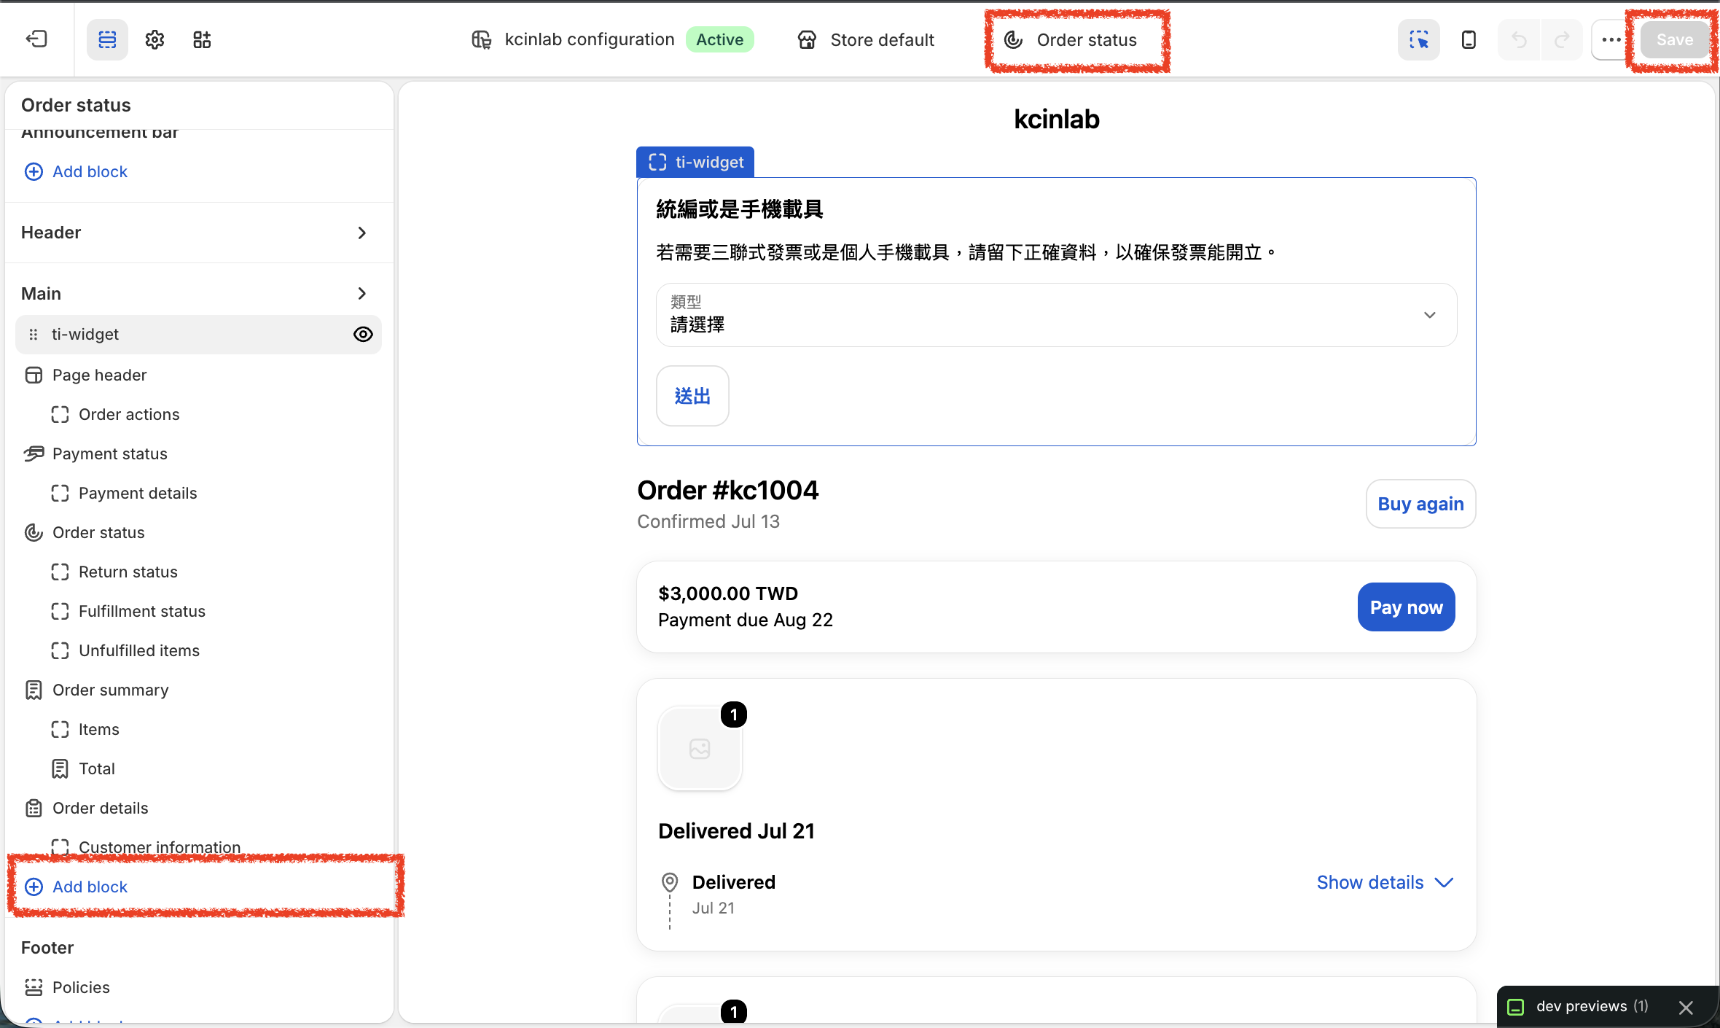Open the 類型 請選擇 dropdown
1720x1028 pixels.
tap(1056, 315)
